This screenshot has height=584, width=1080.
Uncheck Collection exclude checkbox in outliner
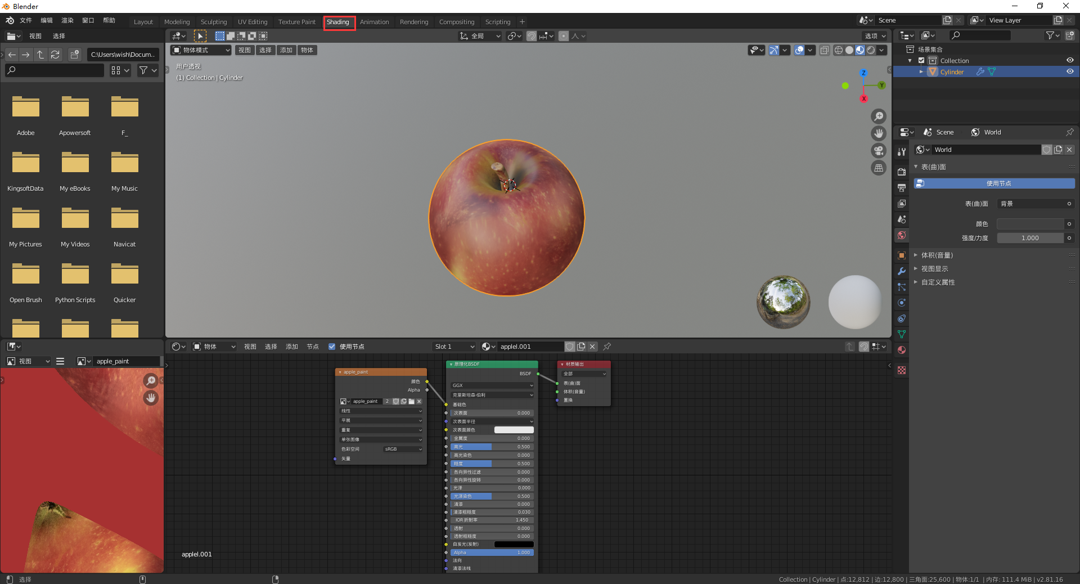pos(921,60)
